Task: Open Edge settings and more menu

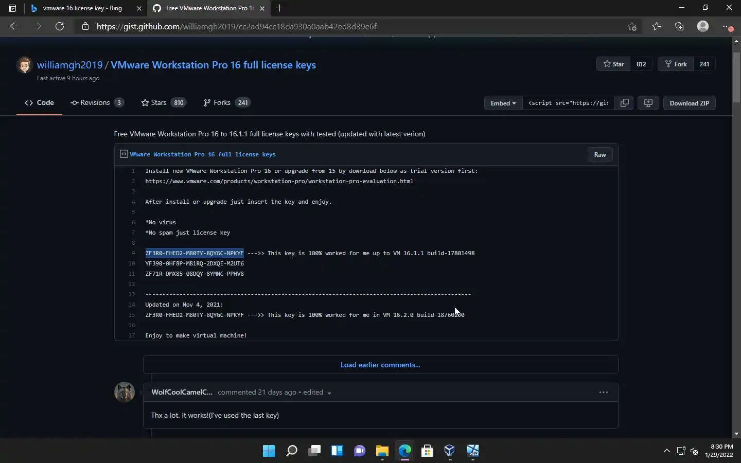Action: [727, 26]
